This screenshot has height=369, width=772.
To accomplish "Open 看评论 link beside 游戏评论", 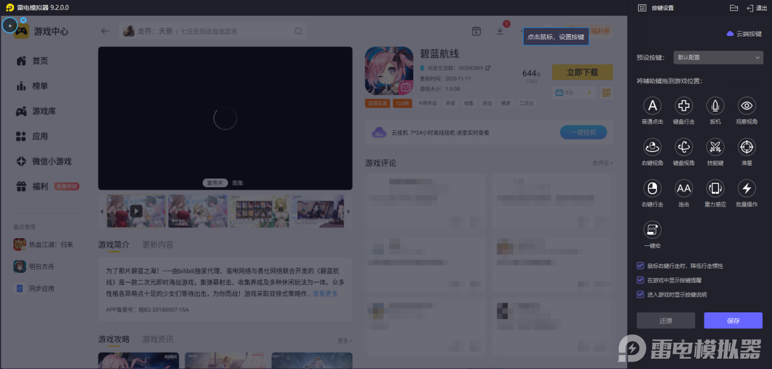I will click(x=603, y=163).
